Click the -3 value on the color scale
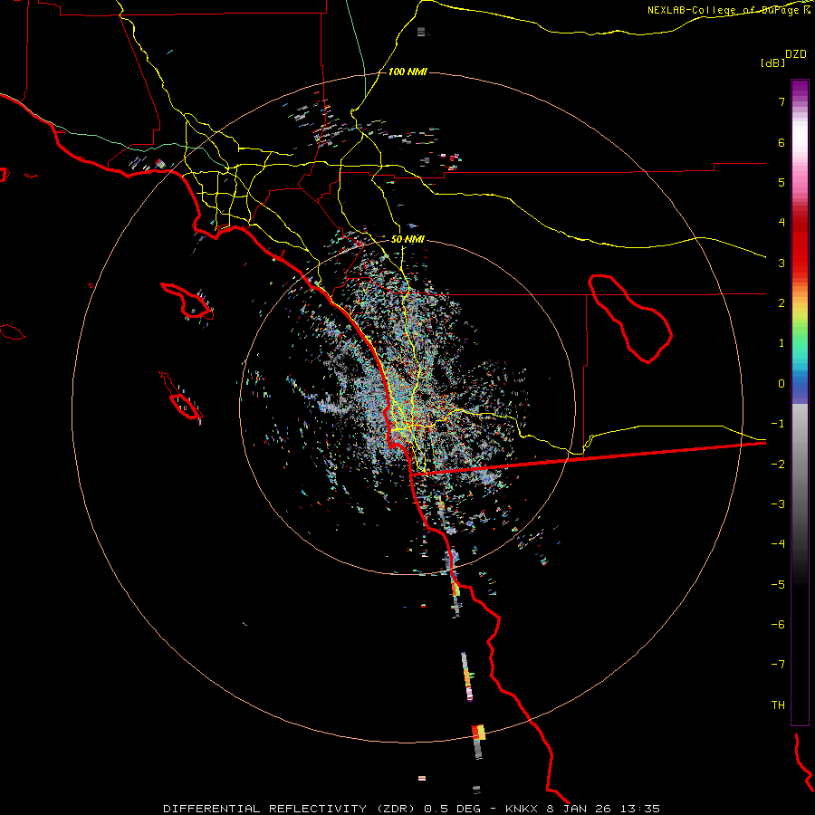The height and width of the screenshot is (815, 815). [x=778, y=504]
